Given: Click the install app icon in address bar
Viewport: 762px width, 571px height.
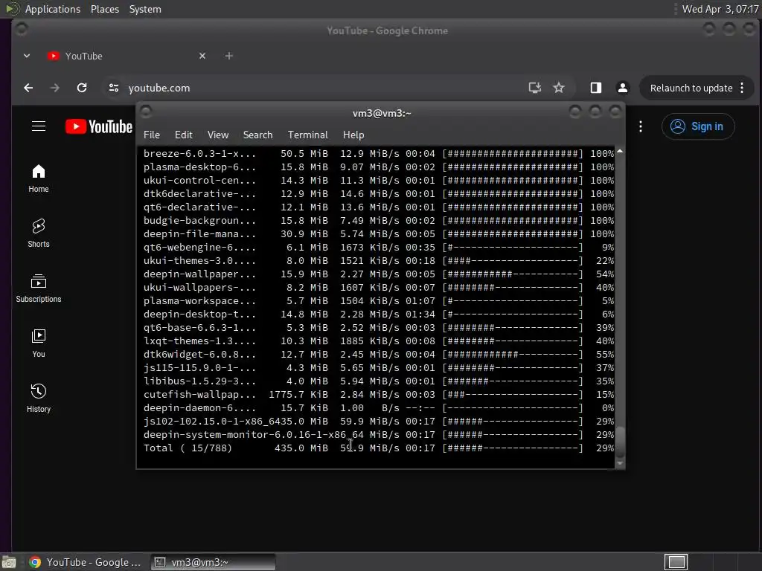Looking at the screenshot, I should [534, 88].
